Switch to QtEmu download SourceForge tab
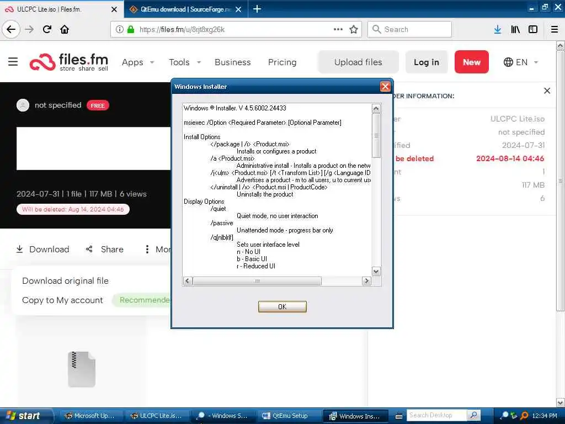Viewport: 565px width, 424px height. 185,9
